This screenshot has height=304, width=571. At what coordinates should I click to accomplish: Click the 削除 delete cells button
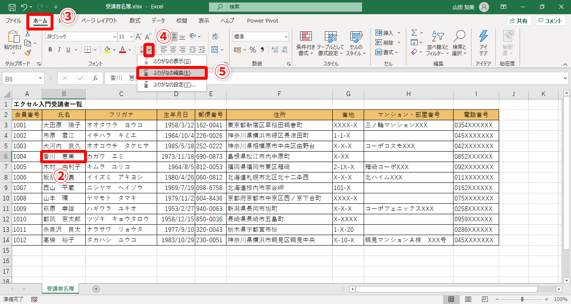388,43
